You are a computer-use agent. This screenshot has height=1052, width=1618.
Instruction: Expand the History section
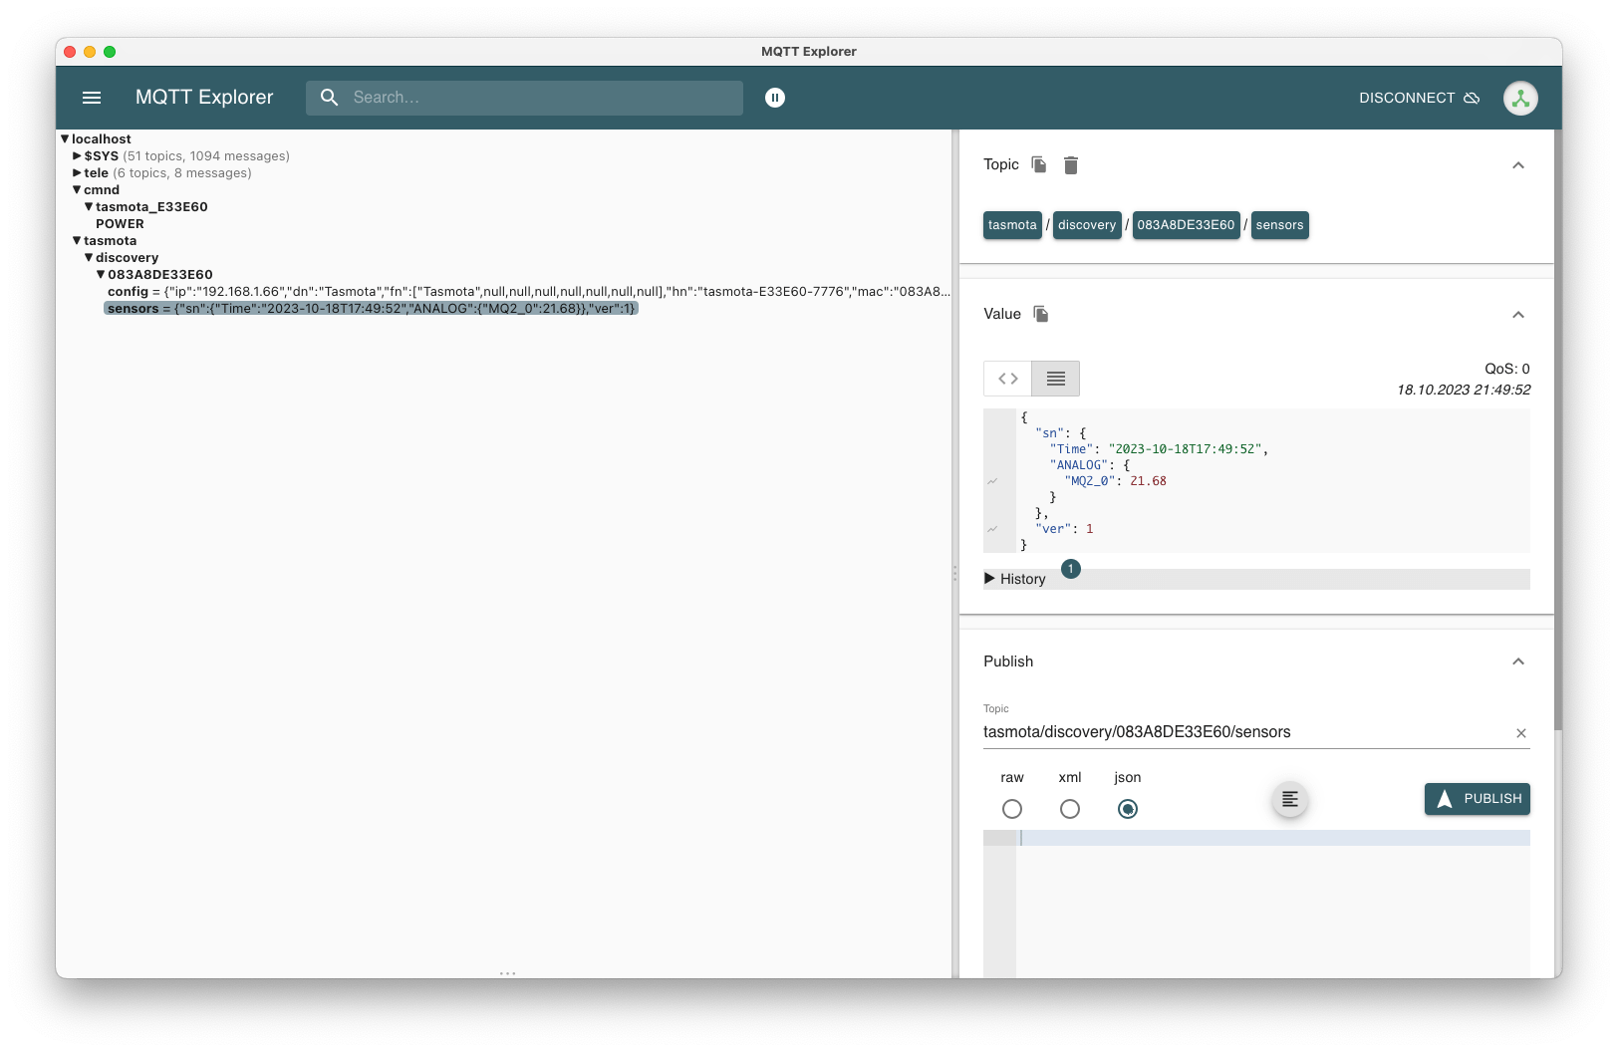click(x=1015, y=578)
